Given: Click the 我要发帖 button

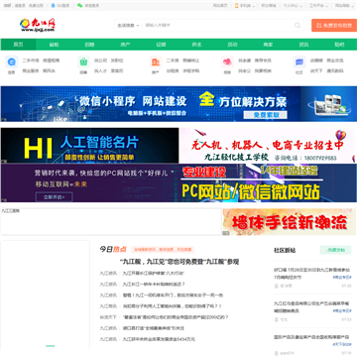Looking at the screenshot, I should (x=335, y=250).
